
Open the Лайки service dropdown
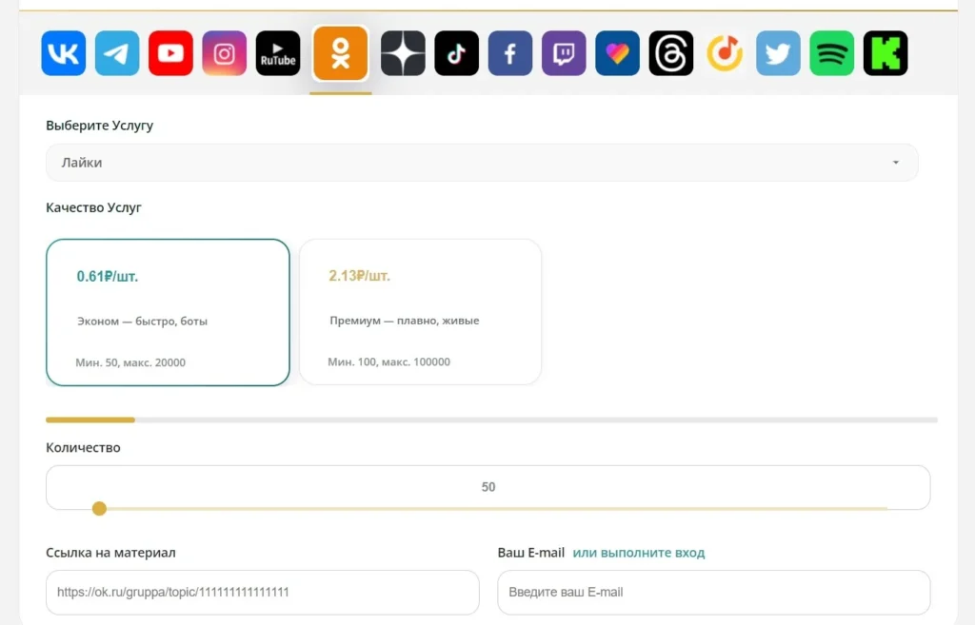482,163
